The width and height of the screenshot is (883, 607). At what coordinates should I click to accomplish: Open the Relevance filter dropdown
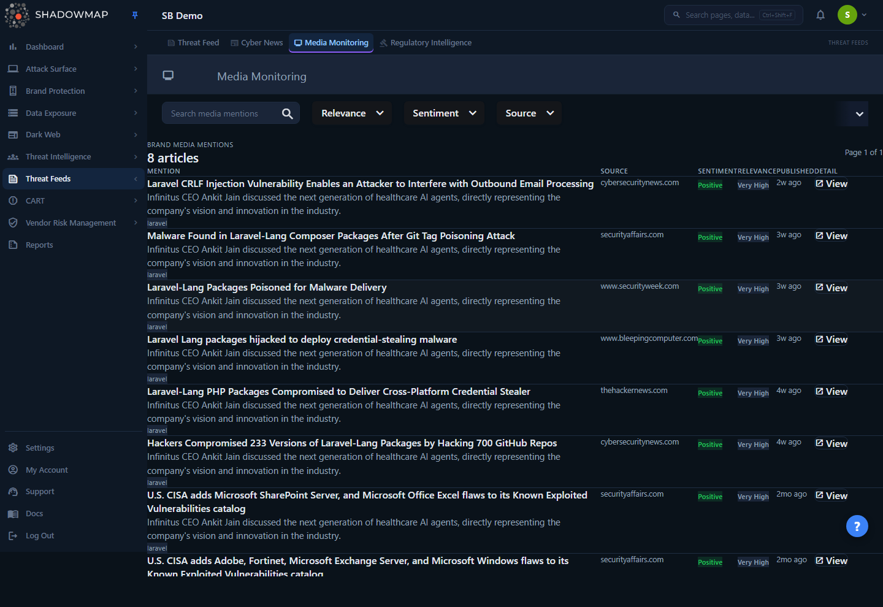[x=352, y=113]
